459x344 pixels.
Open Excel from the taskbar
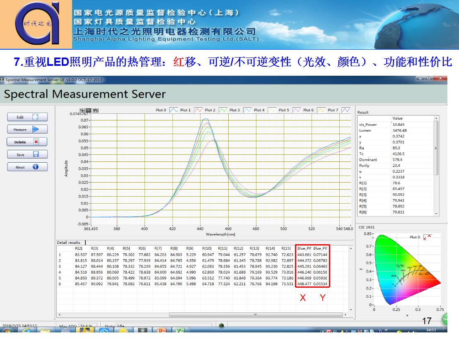pos(180,330)
